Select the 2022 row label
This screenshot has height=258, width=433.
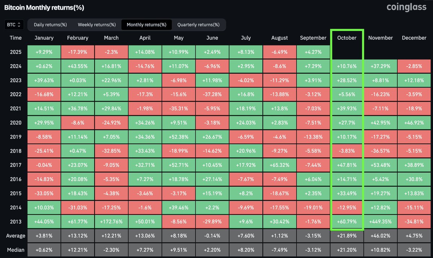[x=16, y=94]
